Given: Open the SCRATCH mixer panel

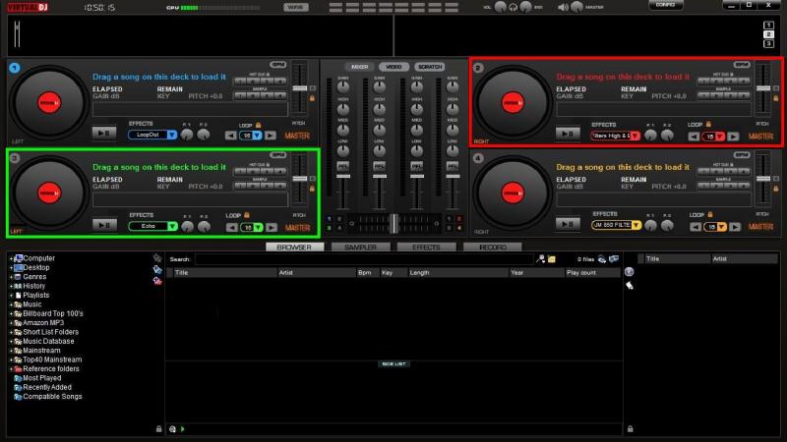Looking at the screenshot, I should [430, 67].
